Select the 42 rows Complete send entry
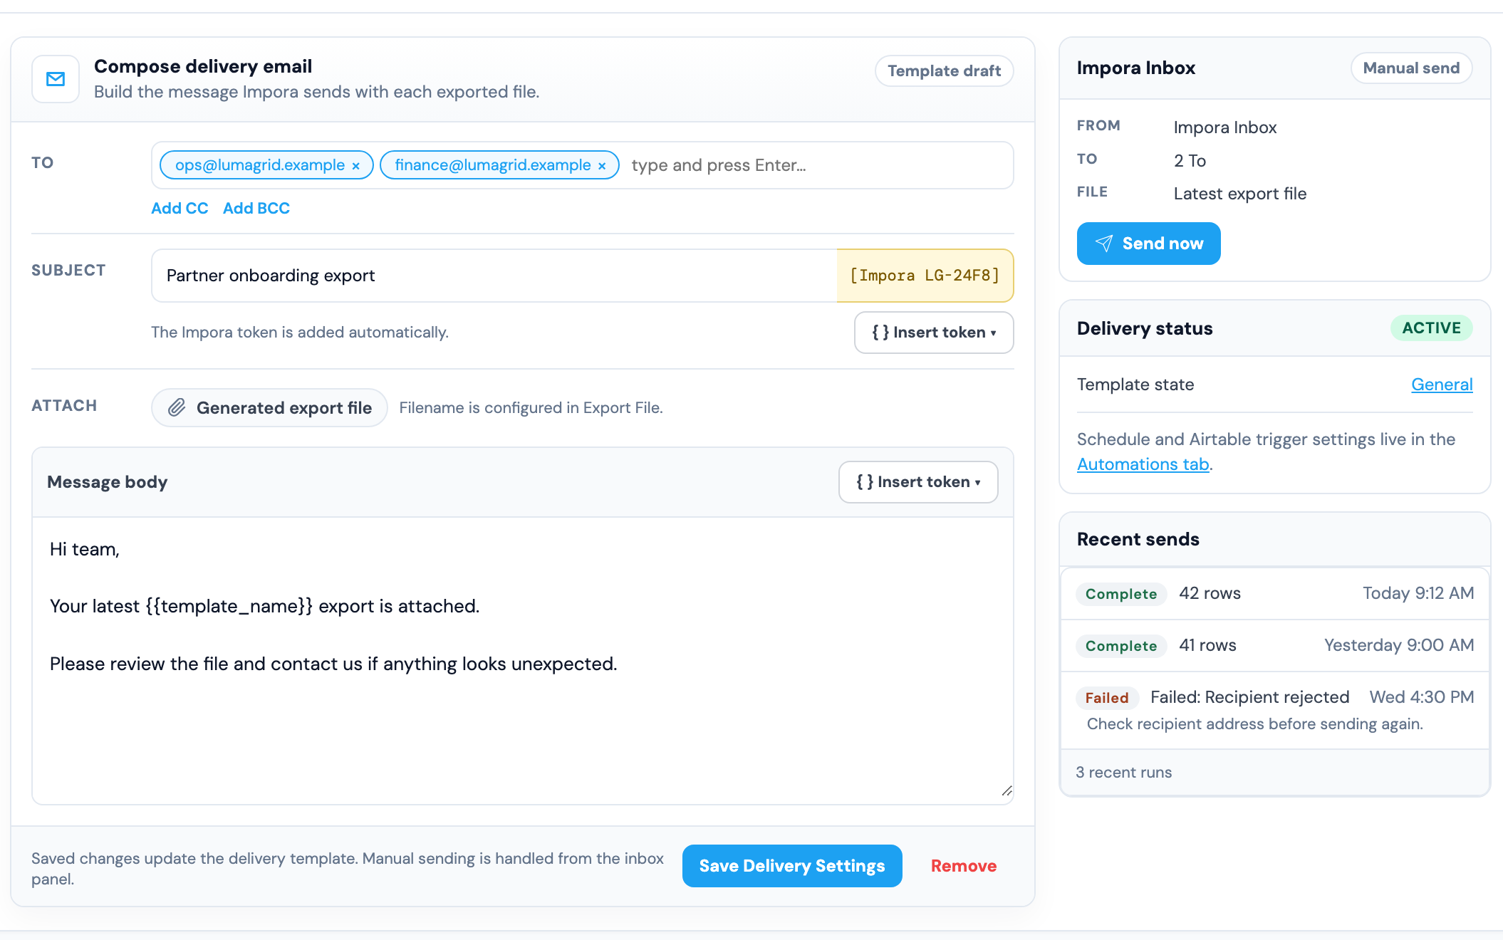Viewport: 1503px width, 940px height. coord(1275,594)
